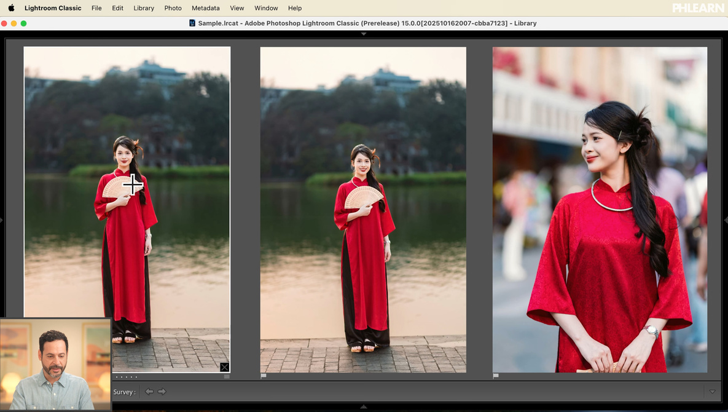Open the toolbar content dropdown triangle
The width and height of the screenshot is (728, 412).
coord(712,392)
